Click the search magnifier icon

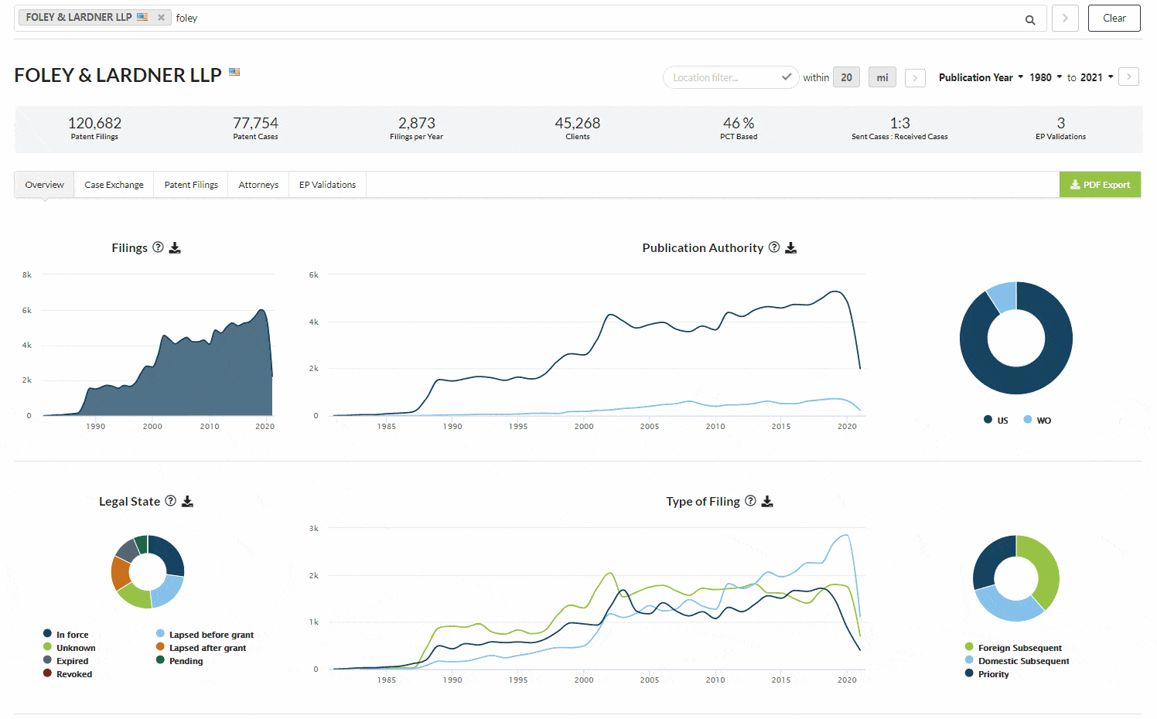[x=1030, y=19]
